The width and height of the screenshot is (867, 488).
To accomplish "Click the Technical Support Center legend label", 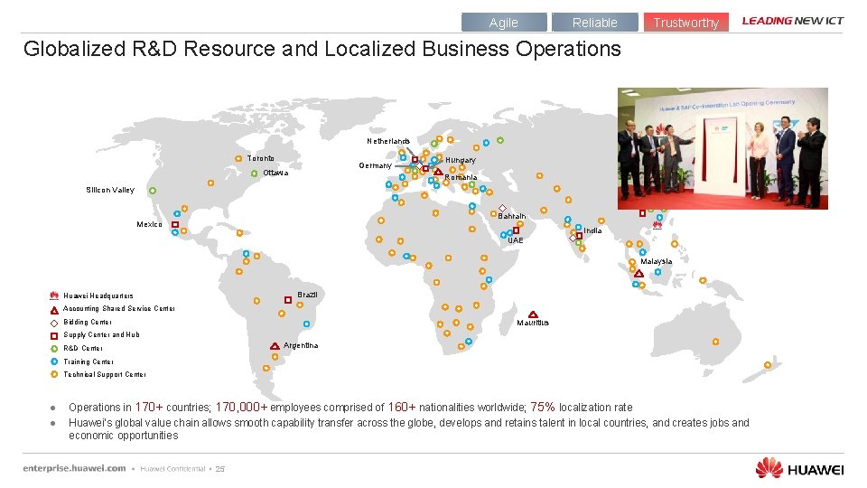I will 105,374.
